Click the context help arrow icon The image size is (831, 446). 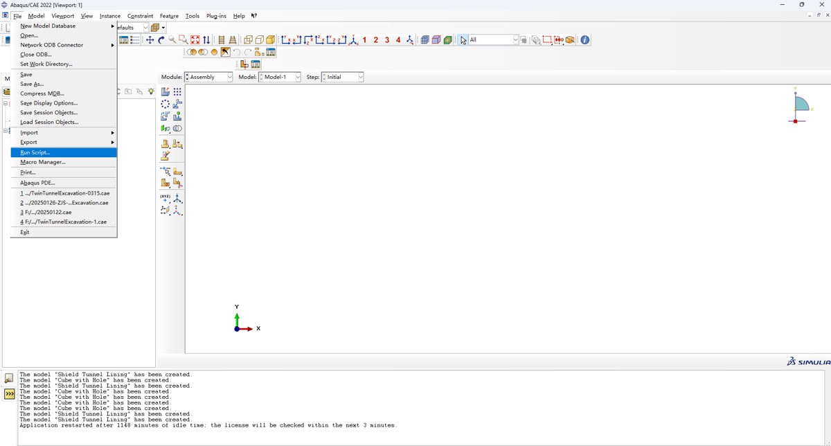click(254, 16)
